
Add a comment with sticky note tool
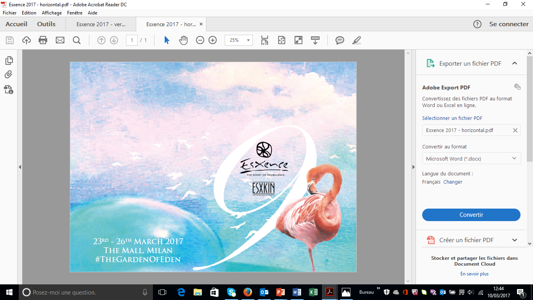coord(340,40)
